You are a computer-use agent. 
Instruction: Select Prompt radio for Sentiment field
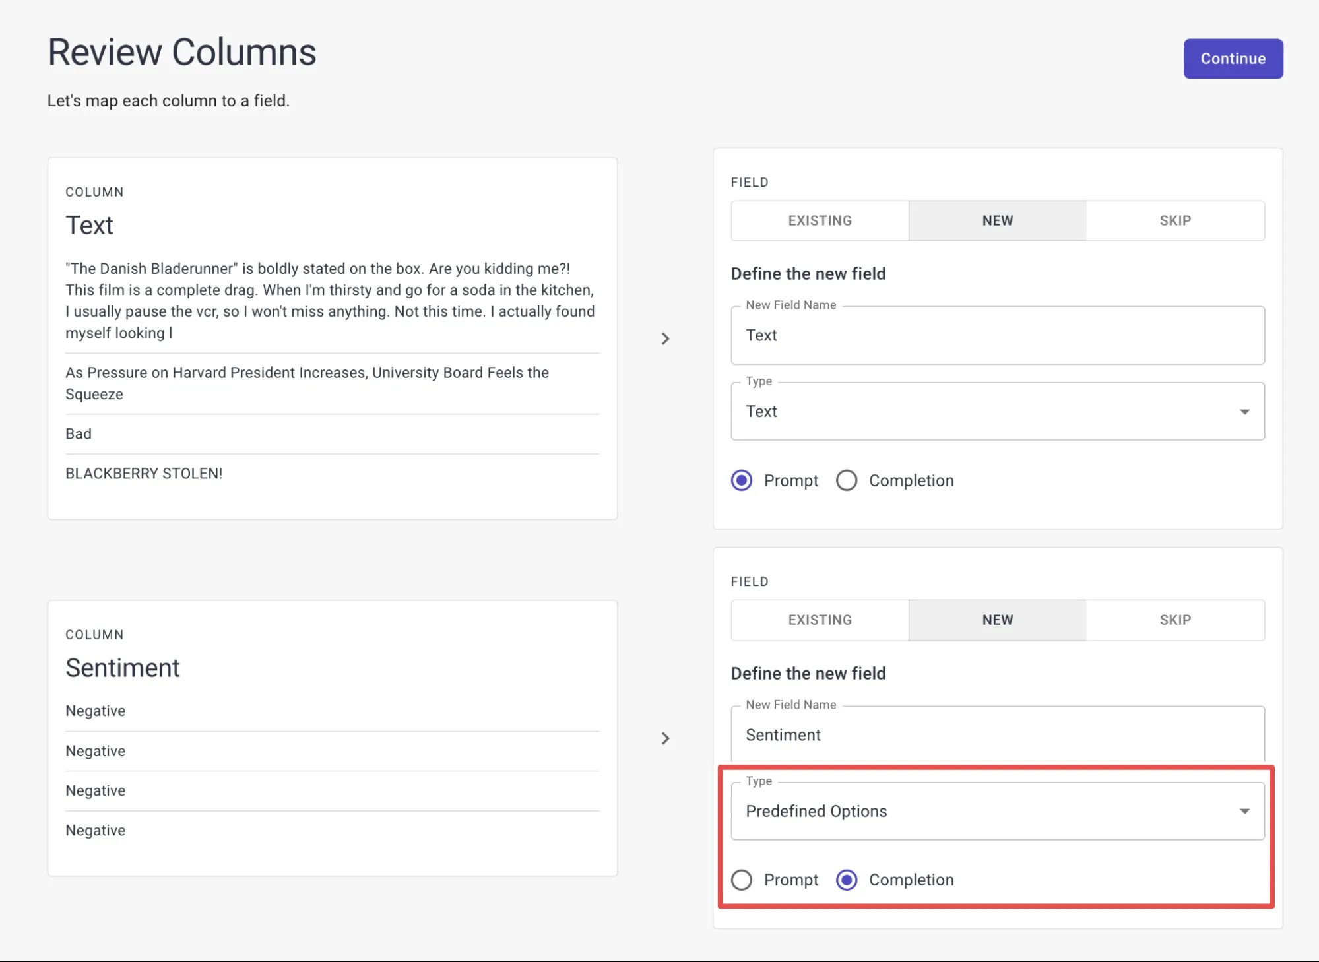pos(742,880)
